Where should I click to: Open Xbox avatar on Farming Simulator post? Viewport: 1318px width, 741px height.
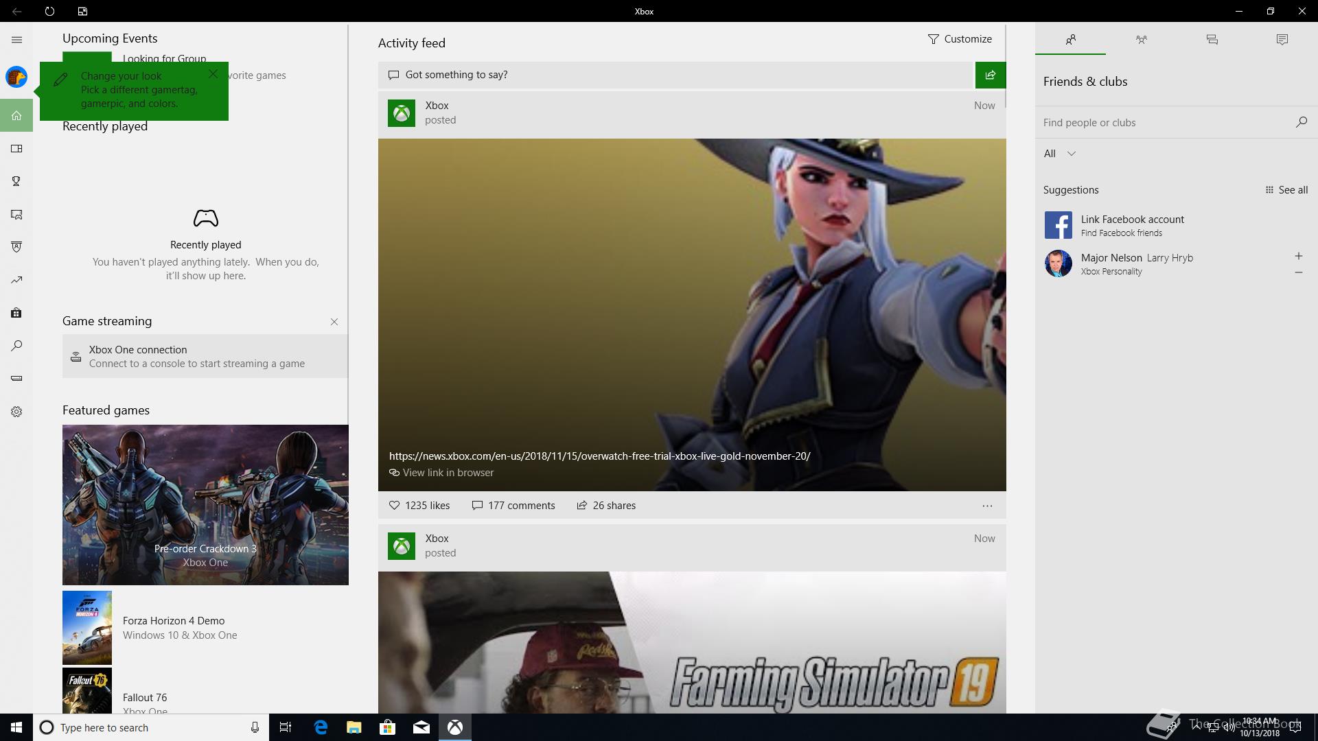[x=402, y=546]
